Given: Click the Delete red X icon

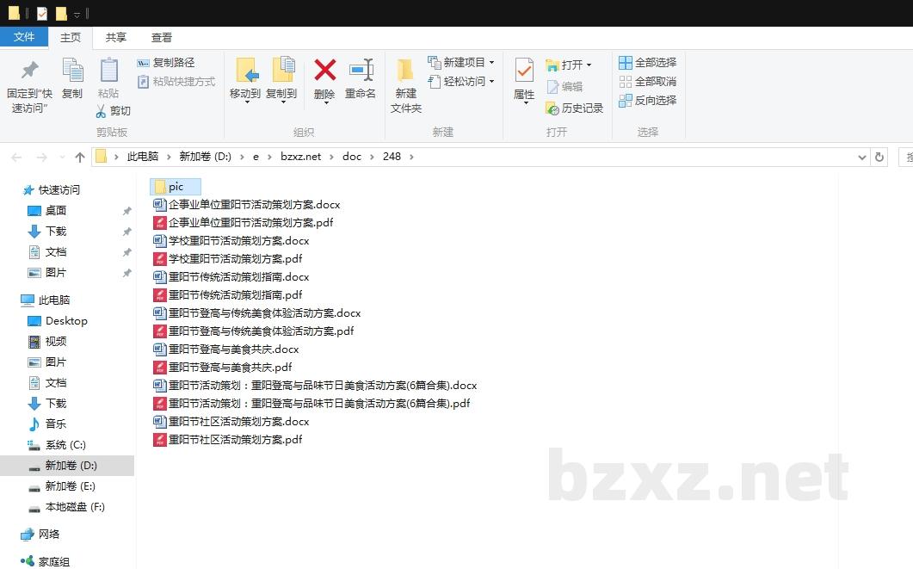Looking at the screenshot, I should click(x=324, y=71).
